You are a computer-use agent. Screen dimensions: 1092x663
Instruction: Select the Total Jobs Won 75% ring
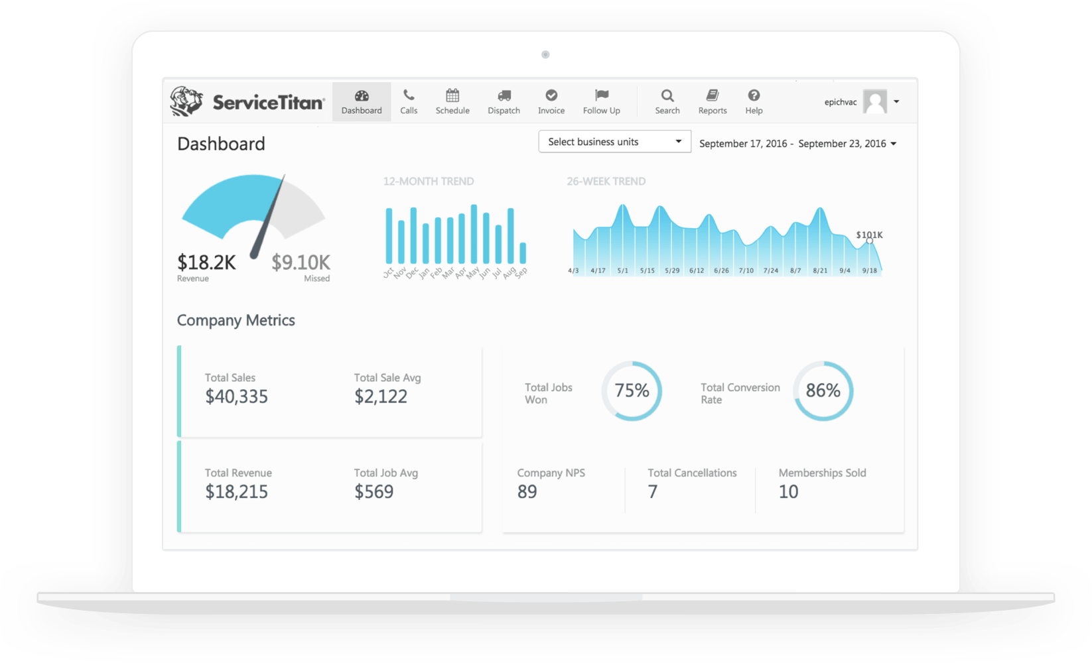click(632, 391)
